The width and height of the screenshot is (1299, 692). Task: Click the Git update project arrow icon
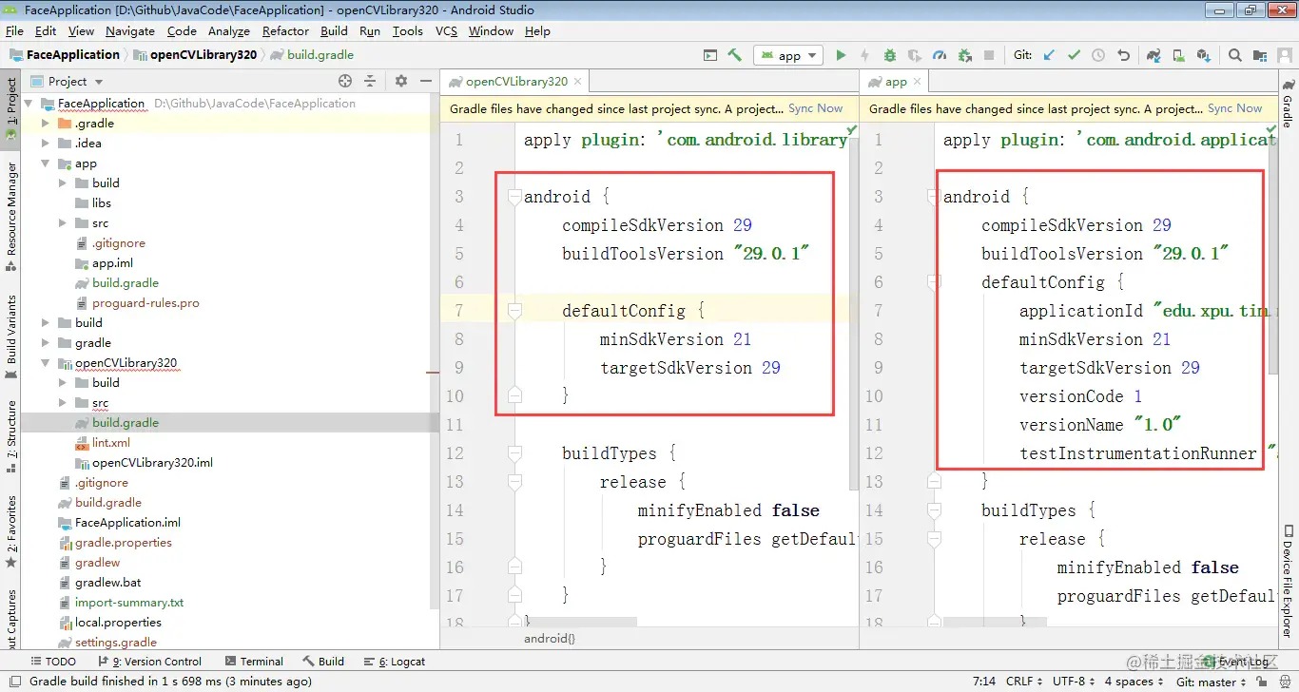pos(1049,55)
